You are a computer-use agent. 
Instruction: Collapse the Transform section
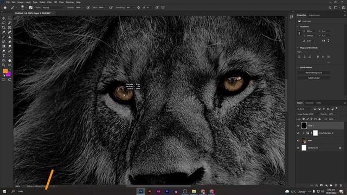point(298,27)
